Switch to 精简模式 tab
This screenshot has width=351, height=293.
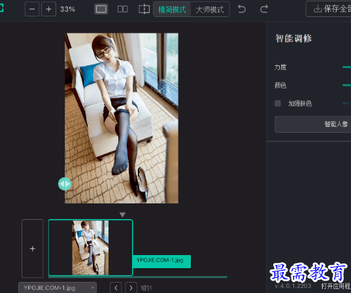click(x=172, y=9)
